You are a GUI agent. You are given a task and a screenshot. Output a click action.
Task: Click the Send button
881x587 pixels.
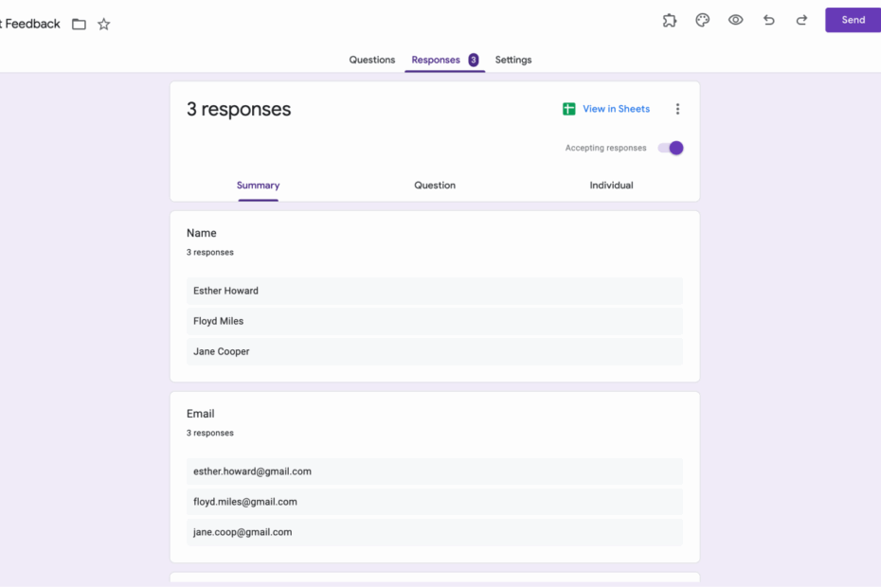(x=852, y=20)
